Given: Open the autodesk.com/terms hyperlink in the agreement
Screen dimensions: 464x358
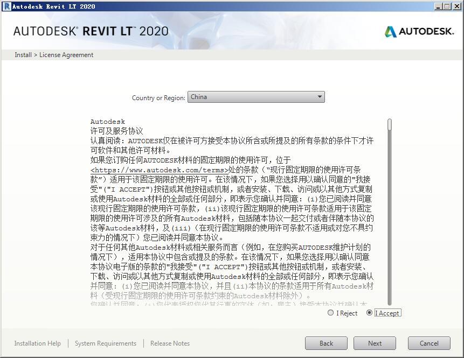Looking at the screenshot, I should tap(160, 170).
